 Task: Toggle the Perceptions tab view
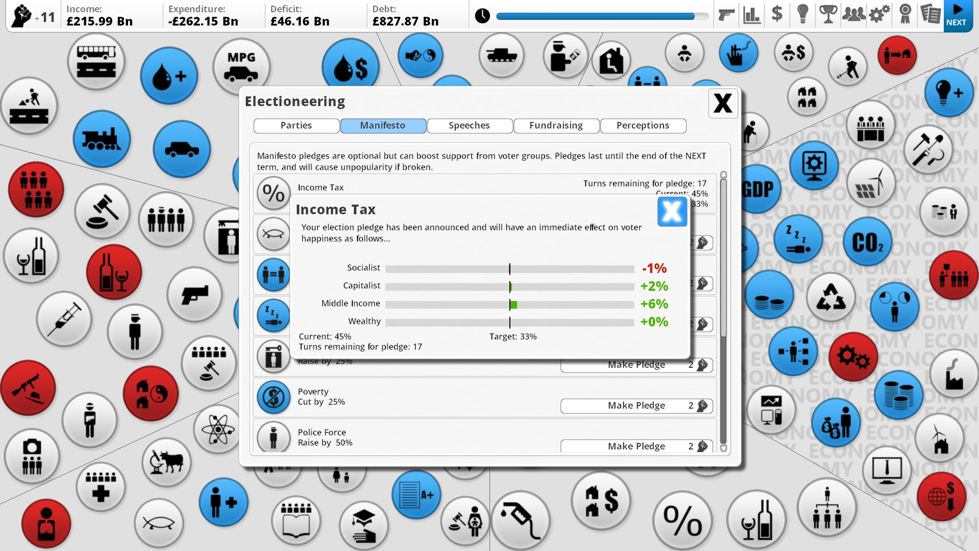point(642,125)
